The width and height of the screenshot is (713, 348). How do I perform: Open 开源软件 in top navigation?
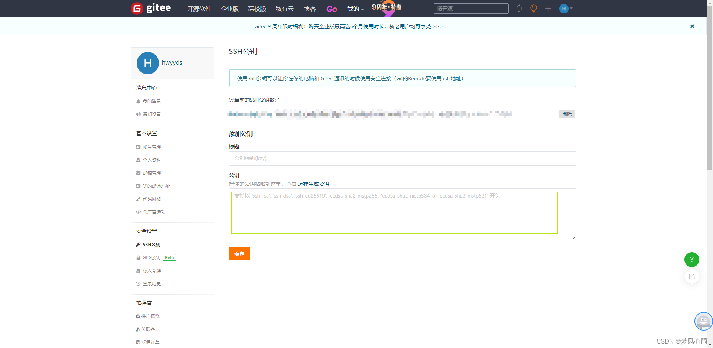(x=199, y=9)
